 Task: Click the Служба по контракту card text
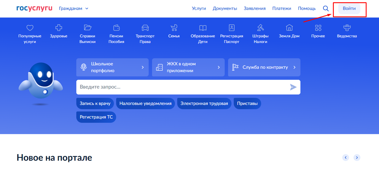[265, 67]
